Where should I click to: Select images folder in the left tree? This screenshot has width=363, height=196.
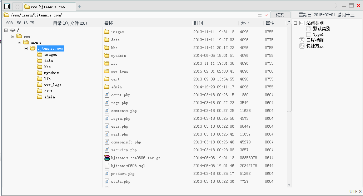(x=50, y=55)
